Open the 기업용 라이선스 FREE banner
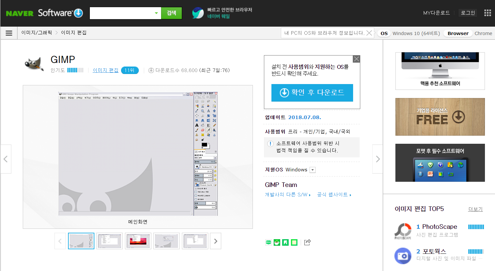 click(440, 117)
